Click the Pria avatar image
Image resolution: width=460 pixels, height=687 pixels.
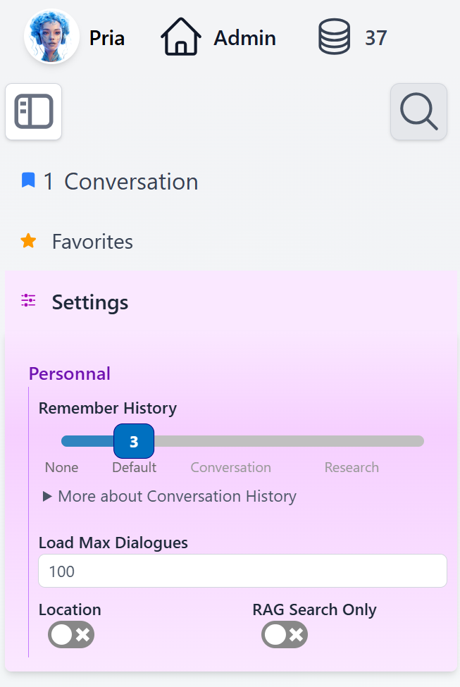(x=51, y=37)
